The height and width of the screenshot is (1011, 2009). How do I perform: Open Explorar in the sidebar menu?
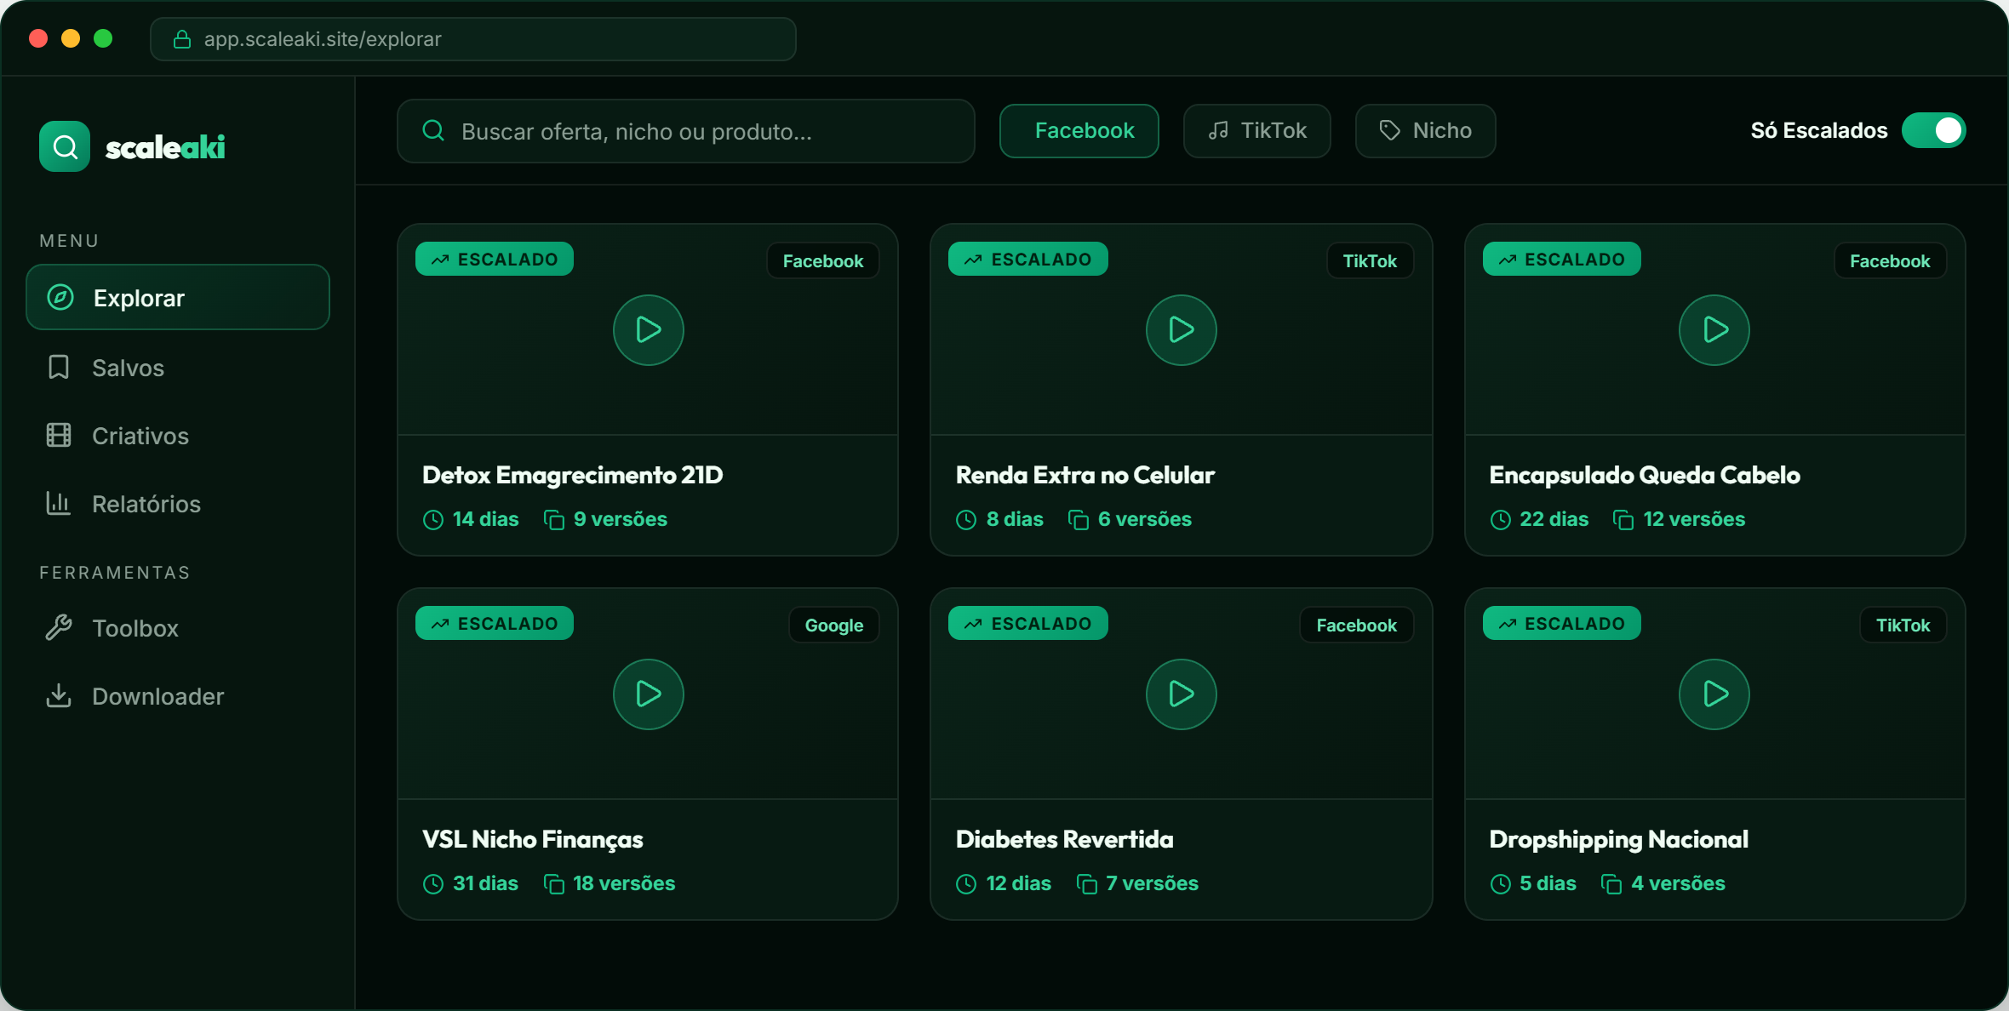tap(178, 297)
